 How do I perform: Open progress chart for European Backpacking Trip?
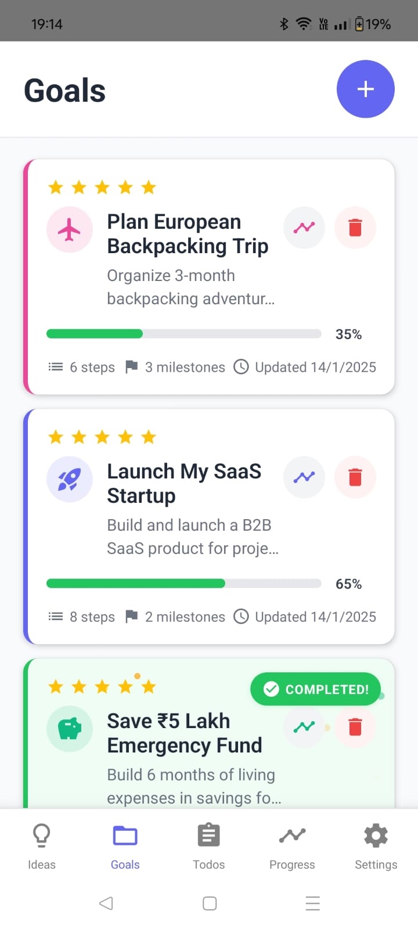coord(304,228)
